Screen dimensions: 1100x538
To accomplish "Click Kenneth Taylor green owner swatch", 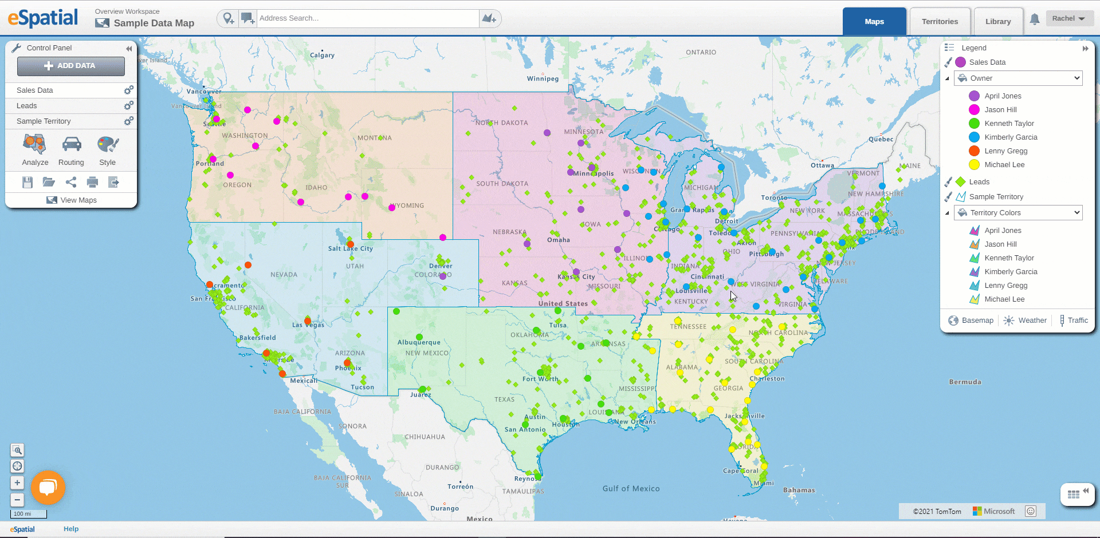I will [974, 124].
